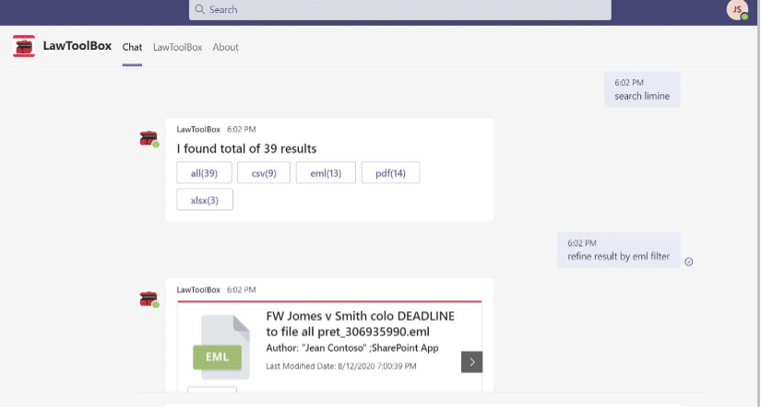Open the About tab

225,47
